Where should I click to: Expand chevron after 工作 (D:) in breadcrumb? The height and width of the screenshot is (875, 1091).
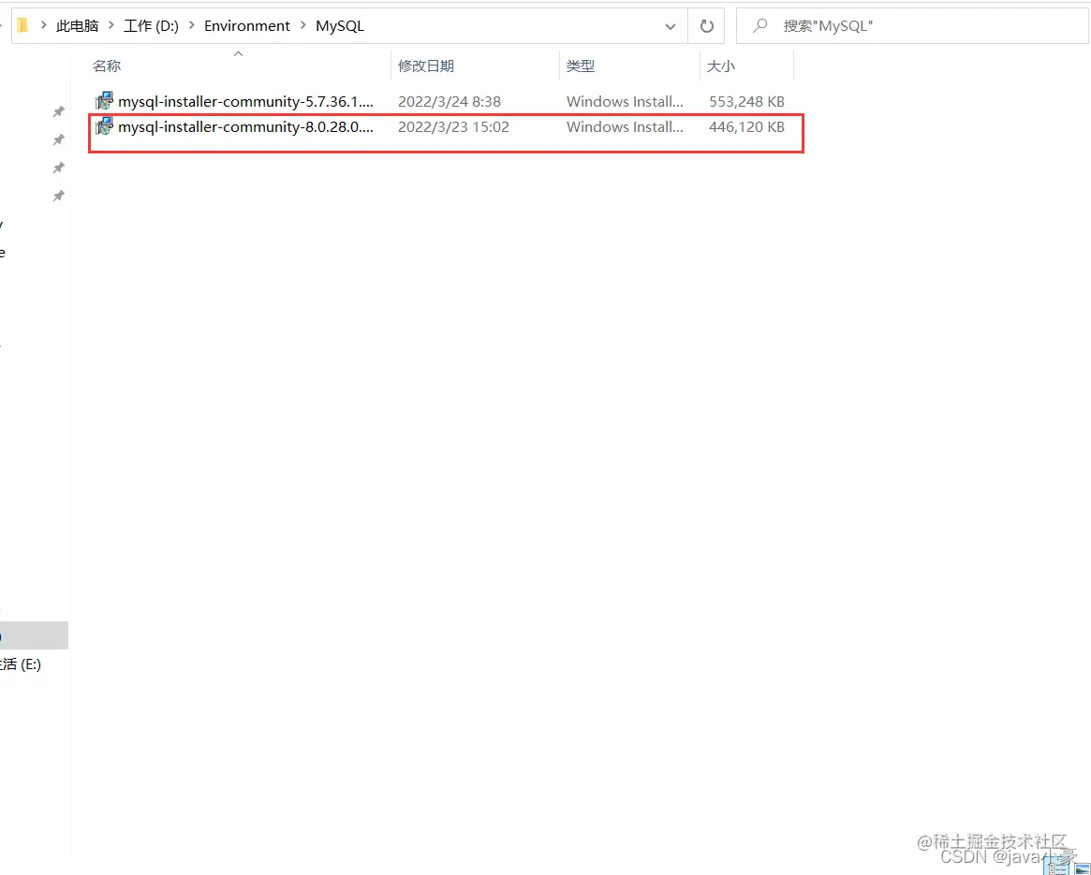(192, 26)
